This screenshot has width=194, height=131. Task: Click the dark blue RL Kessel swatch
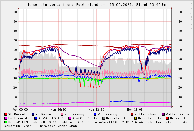pos(33,114)
